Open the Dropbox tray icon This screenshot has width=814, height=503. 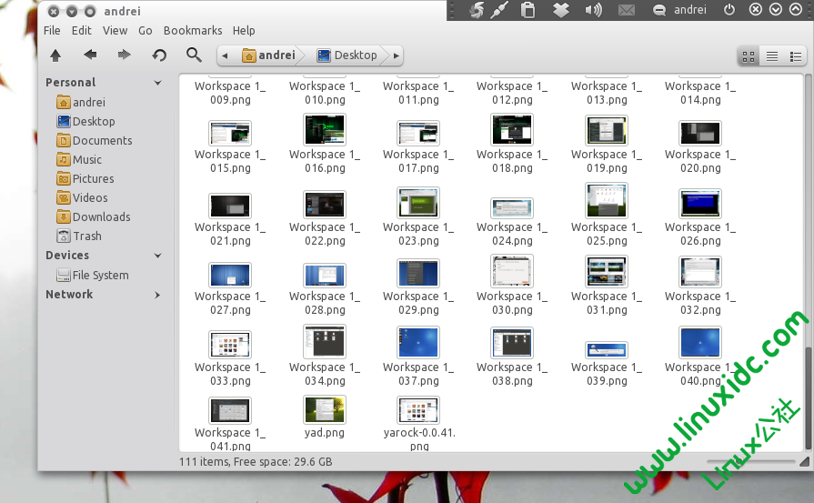tap(561, 10)
